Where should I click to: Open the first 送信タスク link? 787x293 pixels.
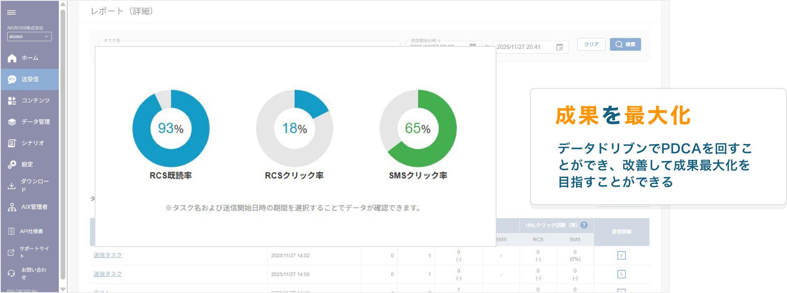click(x=108, y=255)
